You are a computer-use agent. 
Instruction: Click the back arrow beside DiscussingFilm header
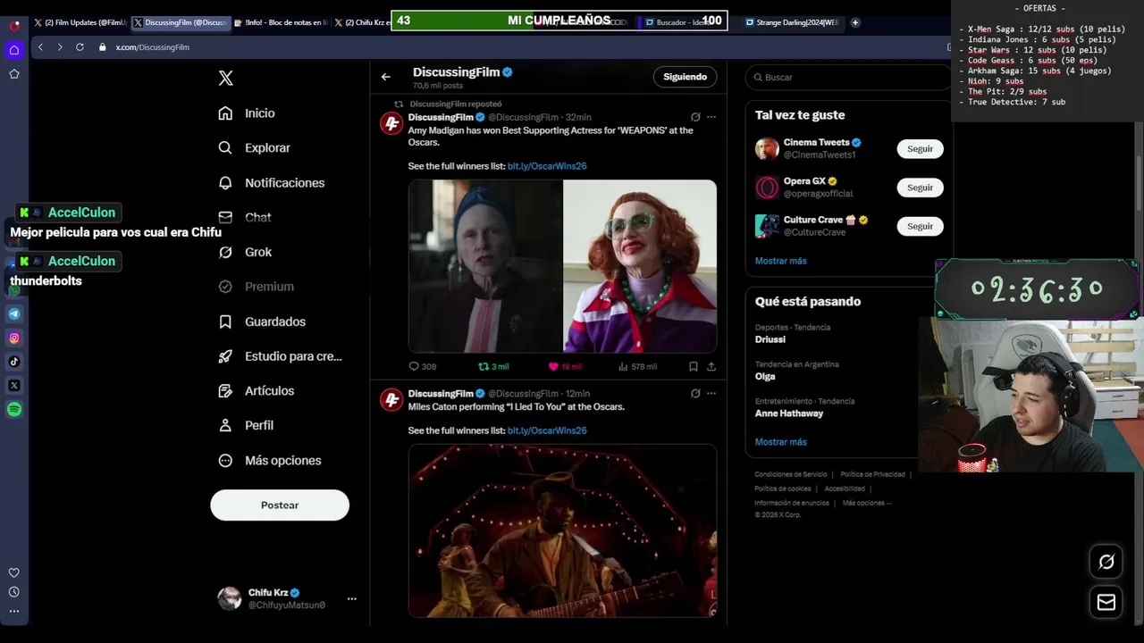tap(386, 77)
